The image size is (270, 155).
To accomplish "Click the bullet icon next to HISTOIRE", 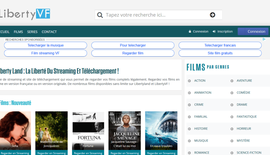I will pos(189,129).
